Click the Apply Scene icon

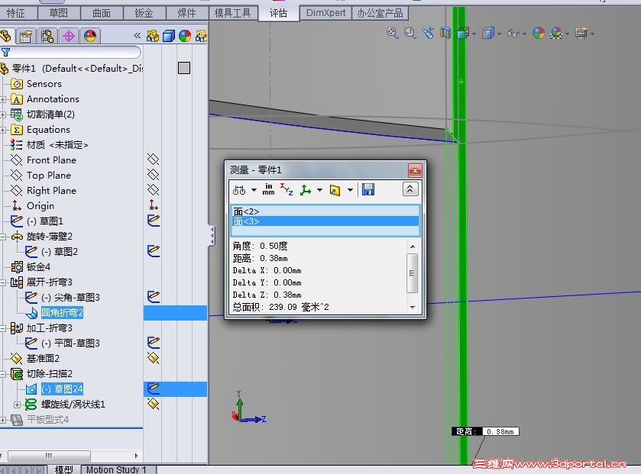pos(556,33)
